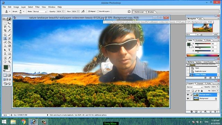The height and width of the screenshot is (125, 222).
Task: Open the Image menu
Action: click(16, 7)
